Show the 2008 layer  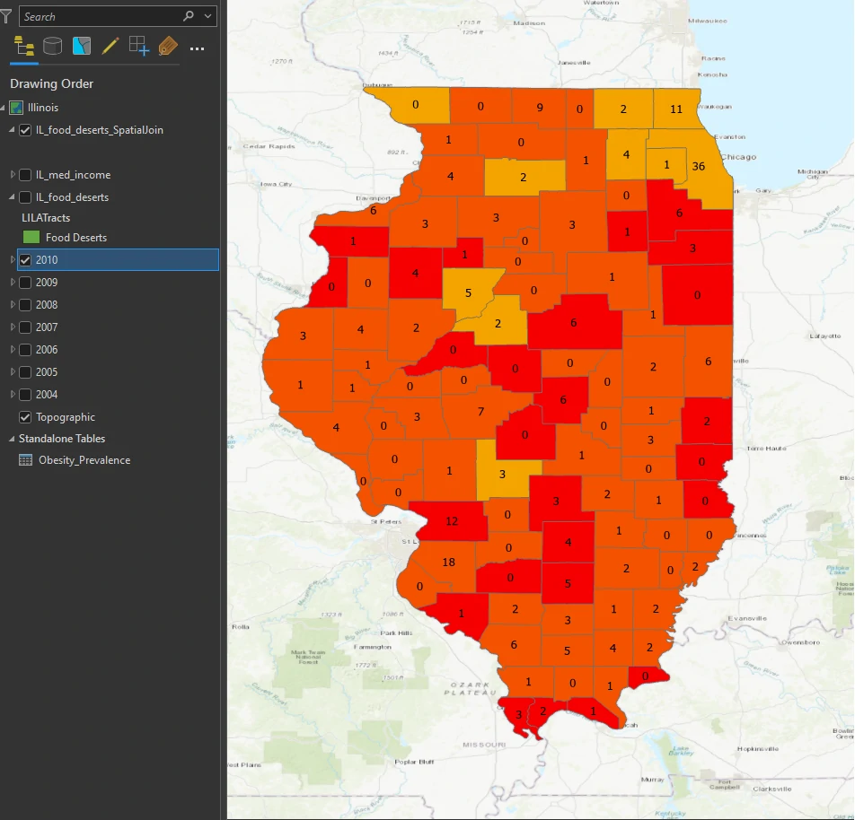25,304
